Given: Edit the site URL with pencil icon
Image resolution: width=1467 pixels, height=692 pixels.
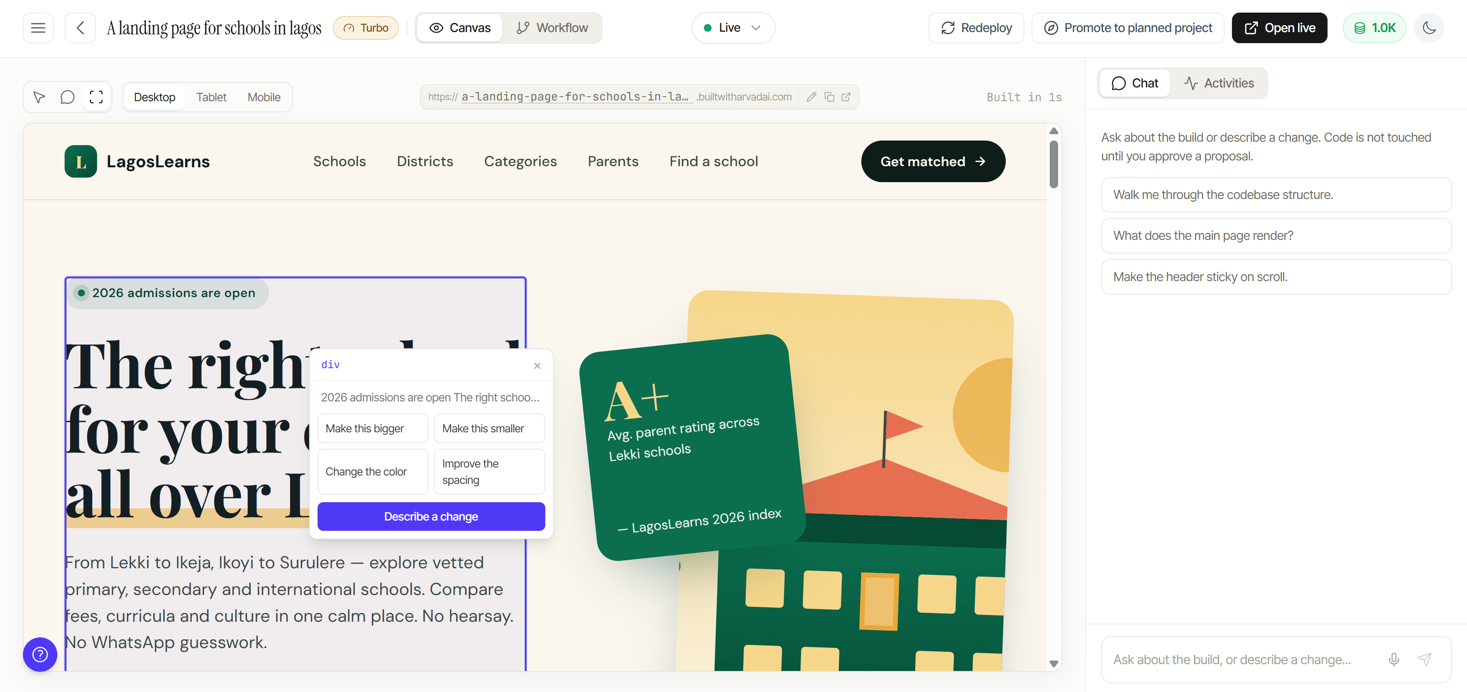Looking at the screenshot, I should 812,97.
